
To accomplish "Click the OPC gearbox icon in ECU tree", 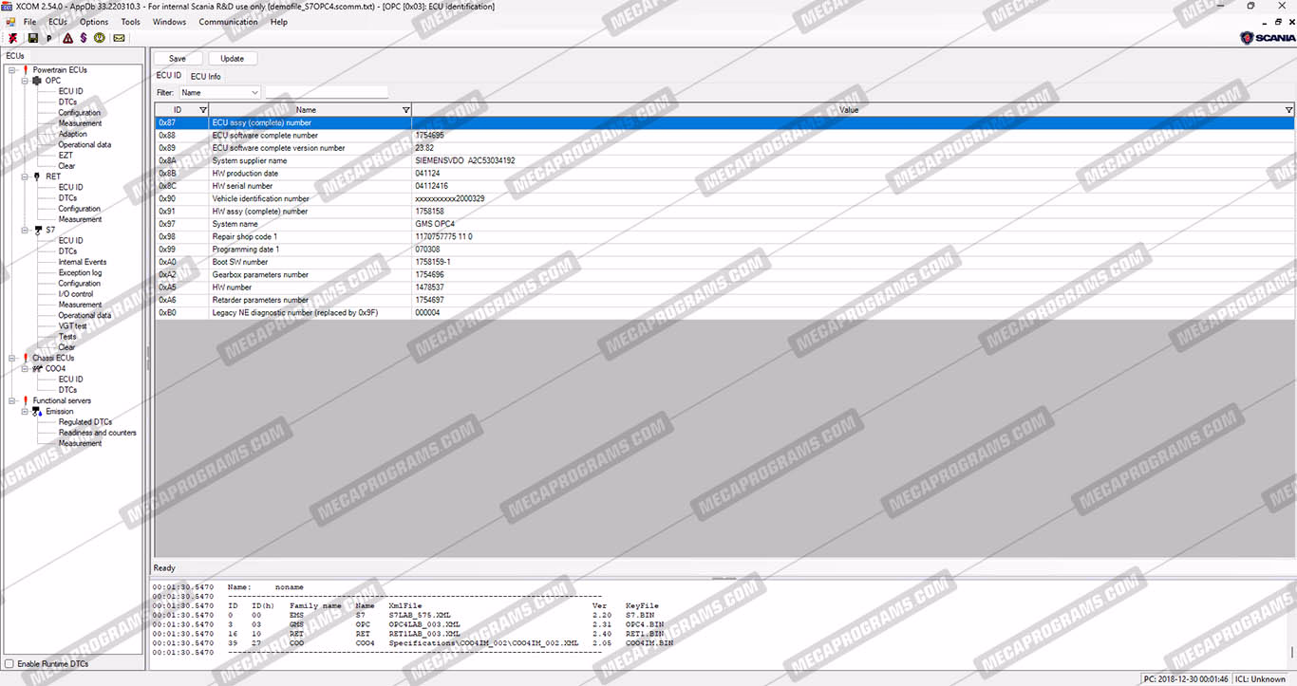I will pos(37,81).
